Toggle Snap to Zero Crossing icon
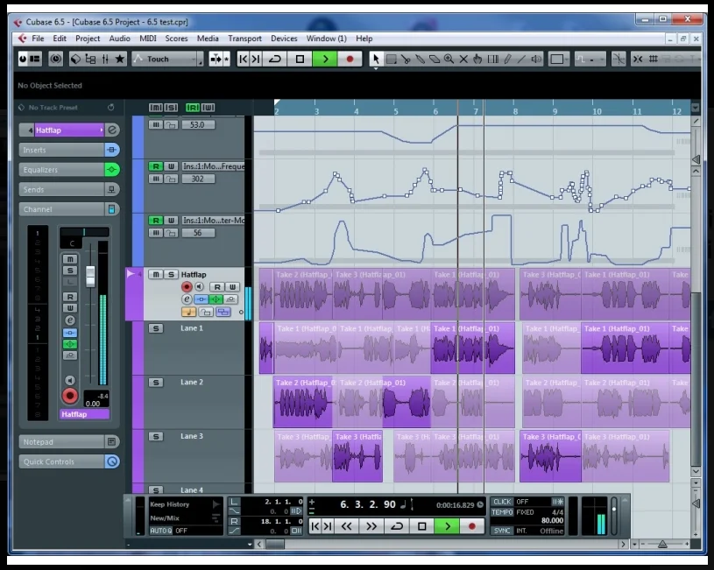 pos(619,60)
